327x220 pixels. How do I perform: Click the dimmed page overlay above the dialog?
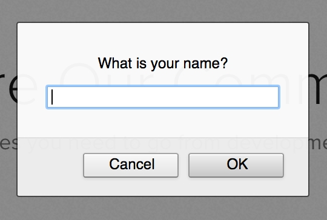(163, 10)
